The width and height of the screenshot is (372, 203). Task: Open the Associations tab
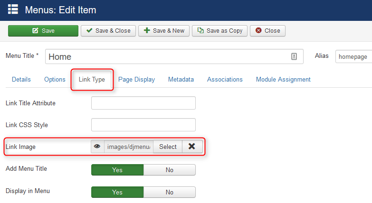[225, 79]
